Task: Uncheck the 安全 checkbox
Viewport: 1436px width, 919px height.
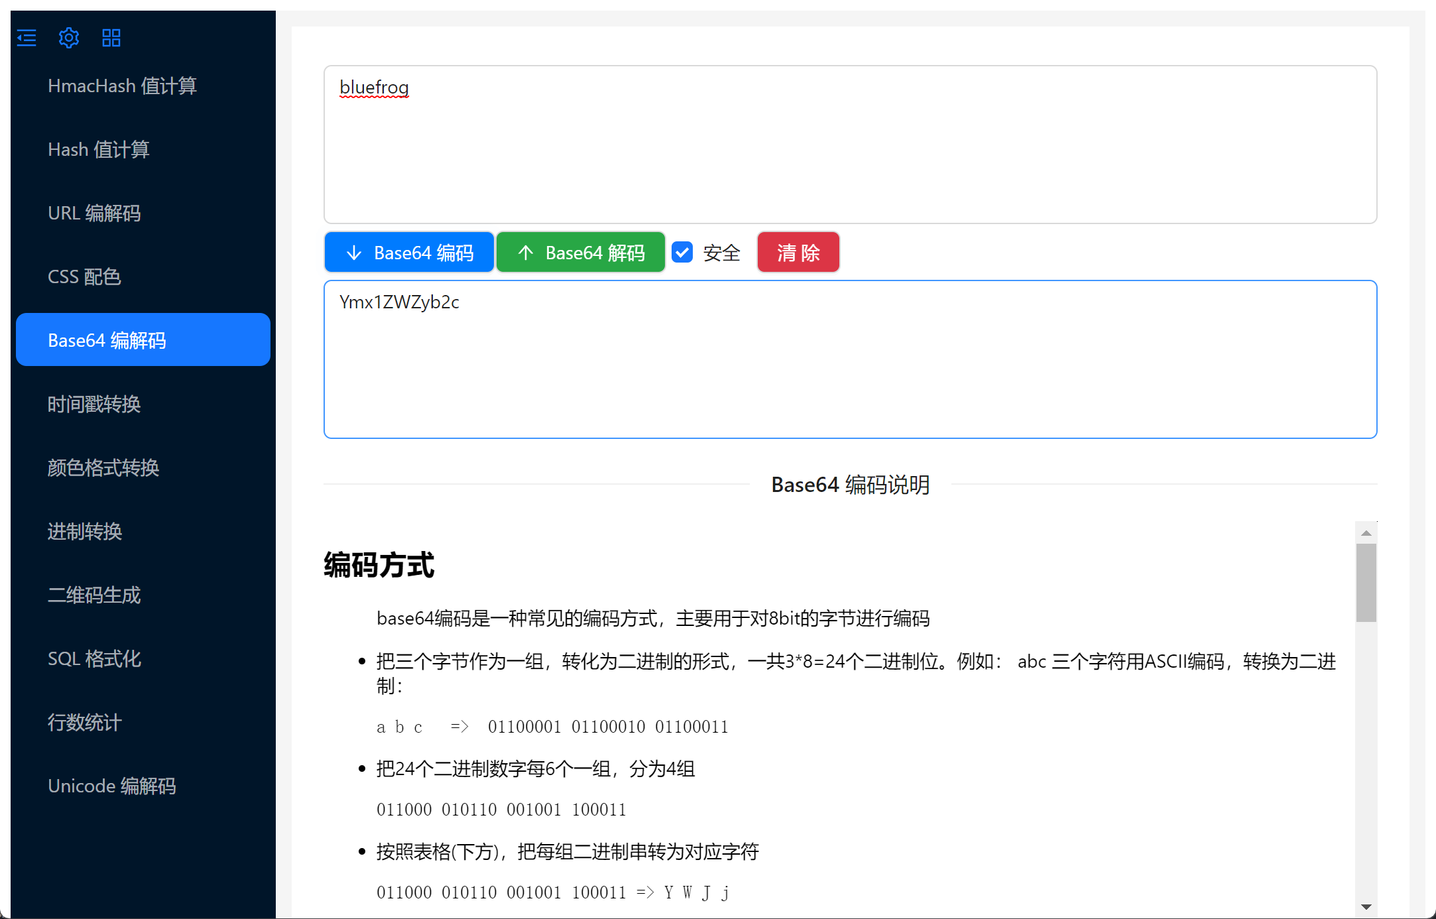Action: click(682, 253)
